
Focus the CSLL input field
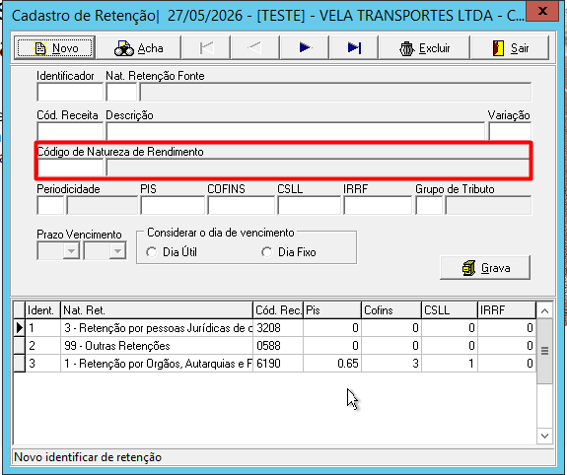tap(310, 205)
